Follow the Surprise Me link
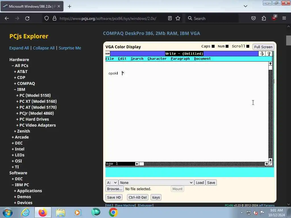The width and height of the screenshot is (291, 218). [70, 48]
